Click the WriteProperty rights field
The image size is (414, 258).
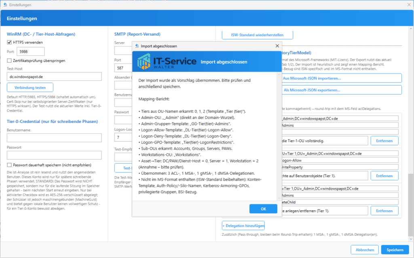(340, 167)
